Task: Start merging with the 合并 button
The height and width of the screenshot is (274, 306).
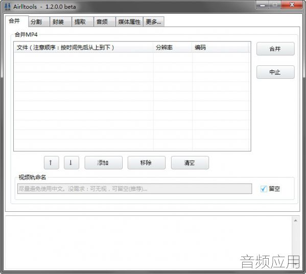Action: pos(275,48)
